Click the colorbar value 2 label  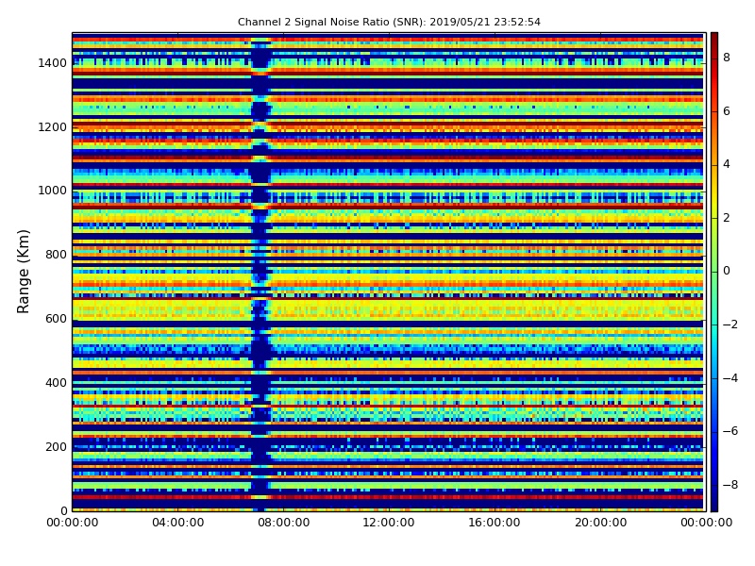727,218
